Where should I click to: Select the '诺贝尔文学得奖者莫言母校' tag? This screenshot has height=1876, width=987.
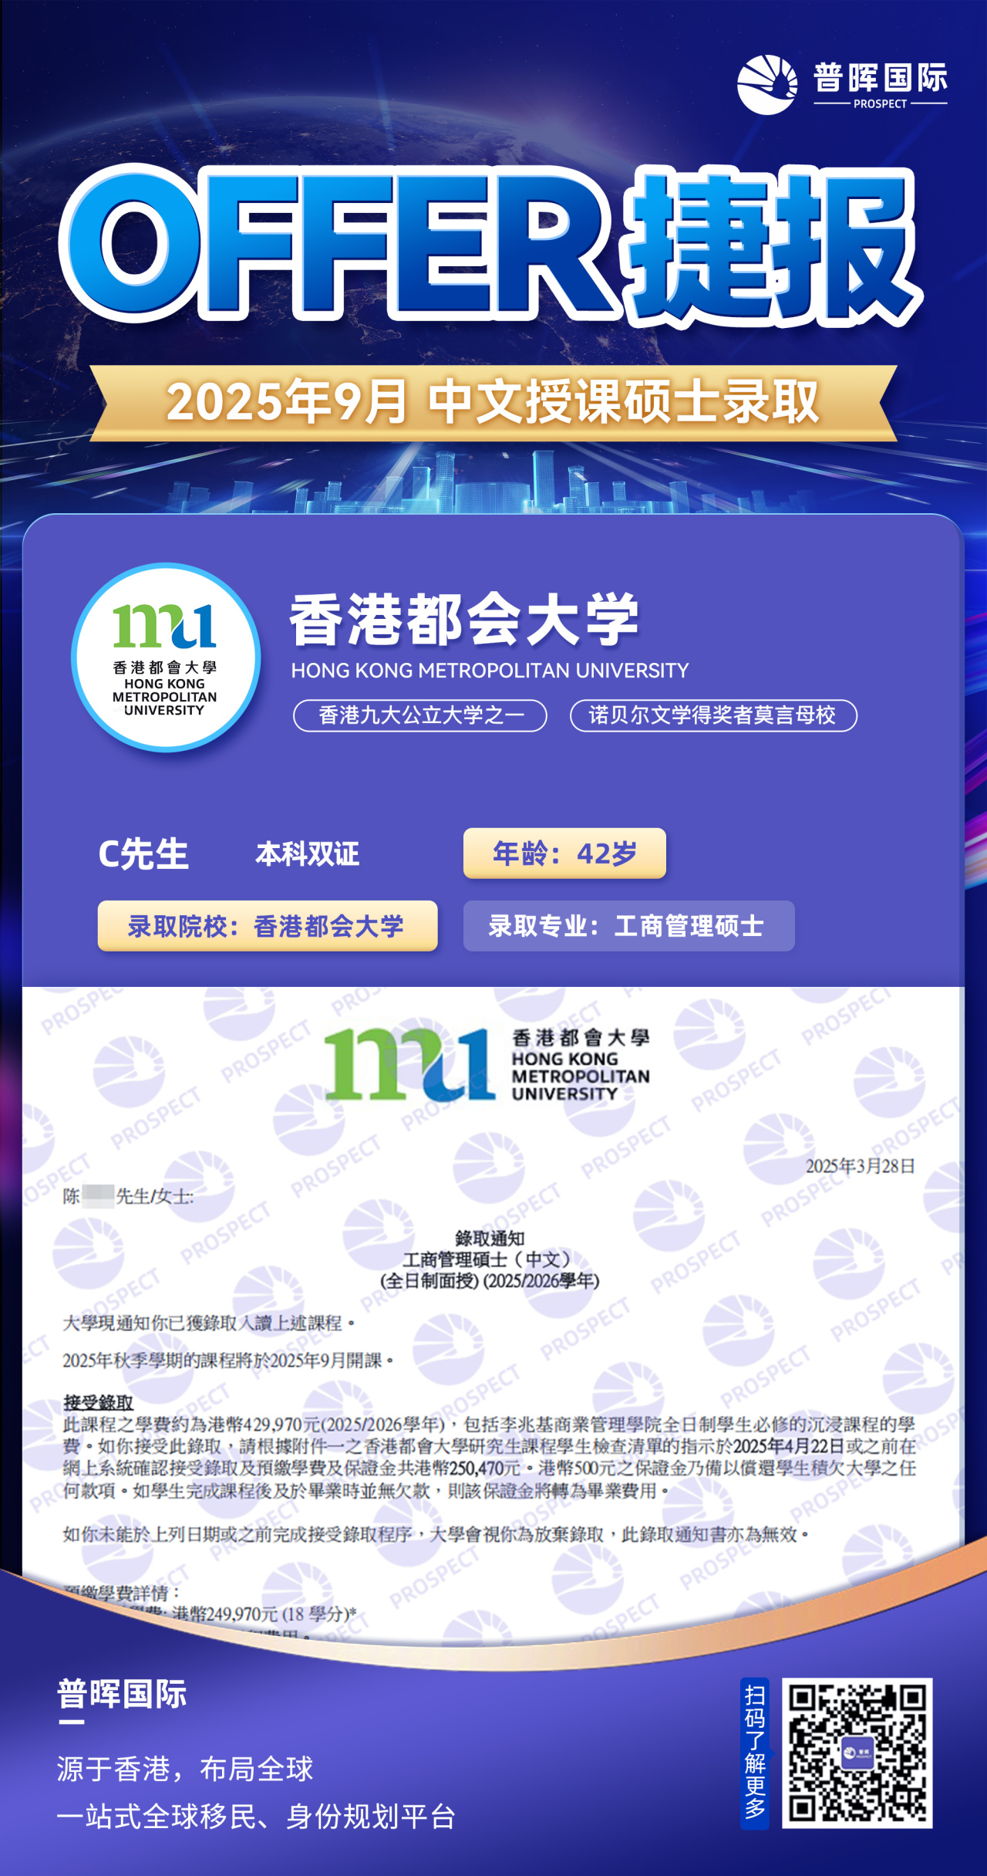pos(712,715)
